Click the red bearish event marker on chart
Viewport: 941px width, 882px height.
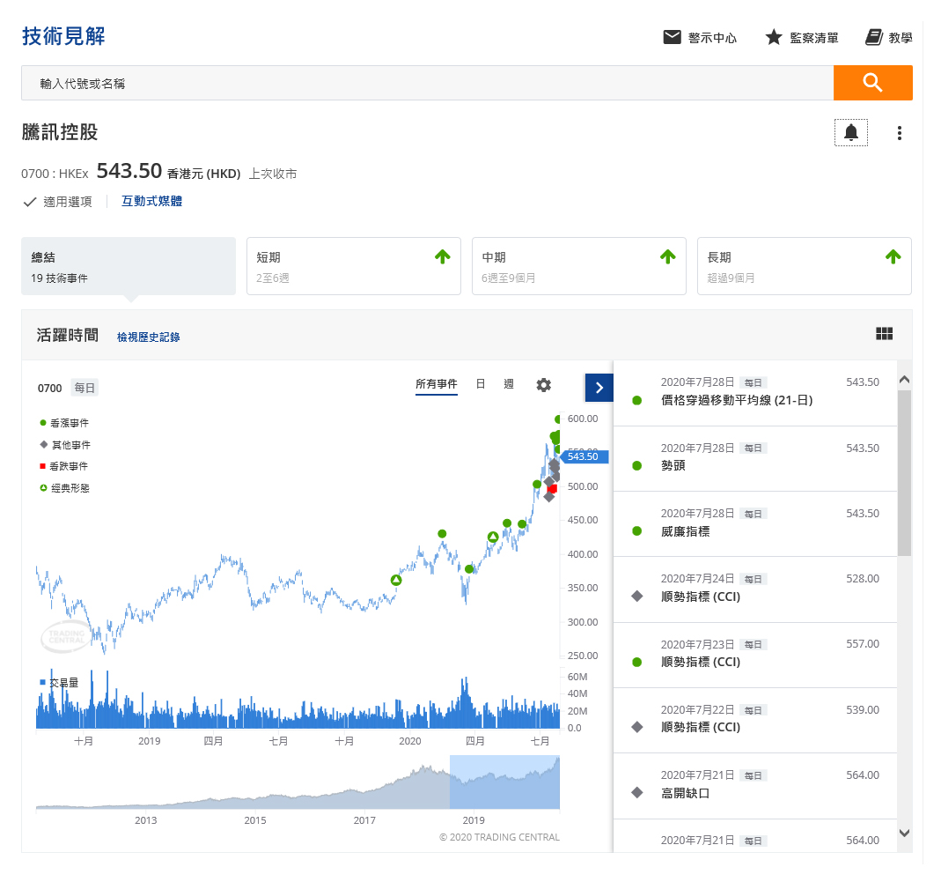click(552, 489)
